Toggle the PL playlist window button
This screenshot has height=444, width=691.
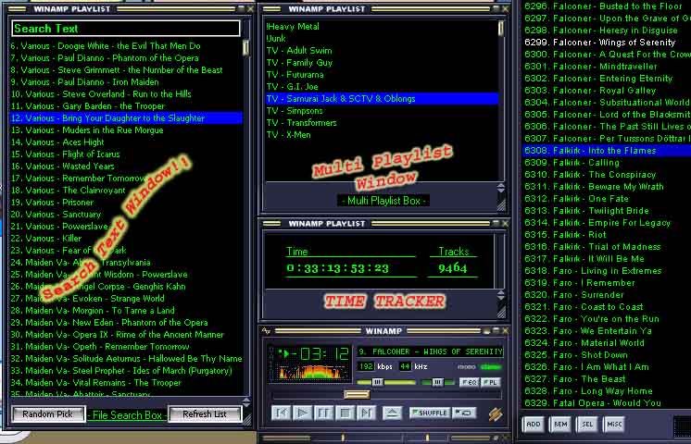pyautogui.click(x=491, y=382)
